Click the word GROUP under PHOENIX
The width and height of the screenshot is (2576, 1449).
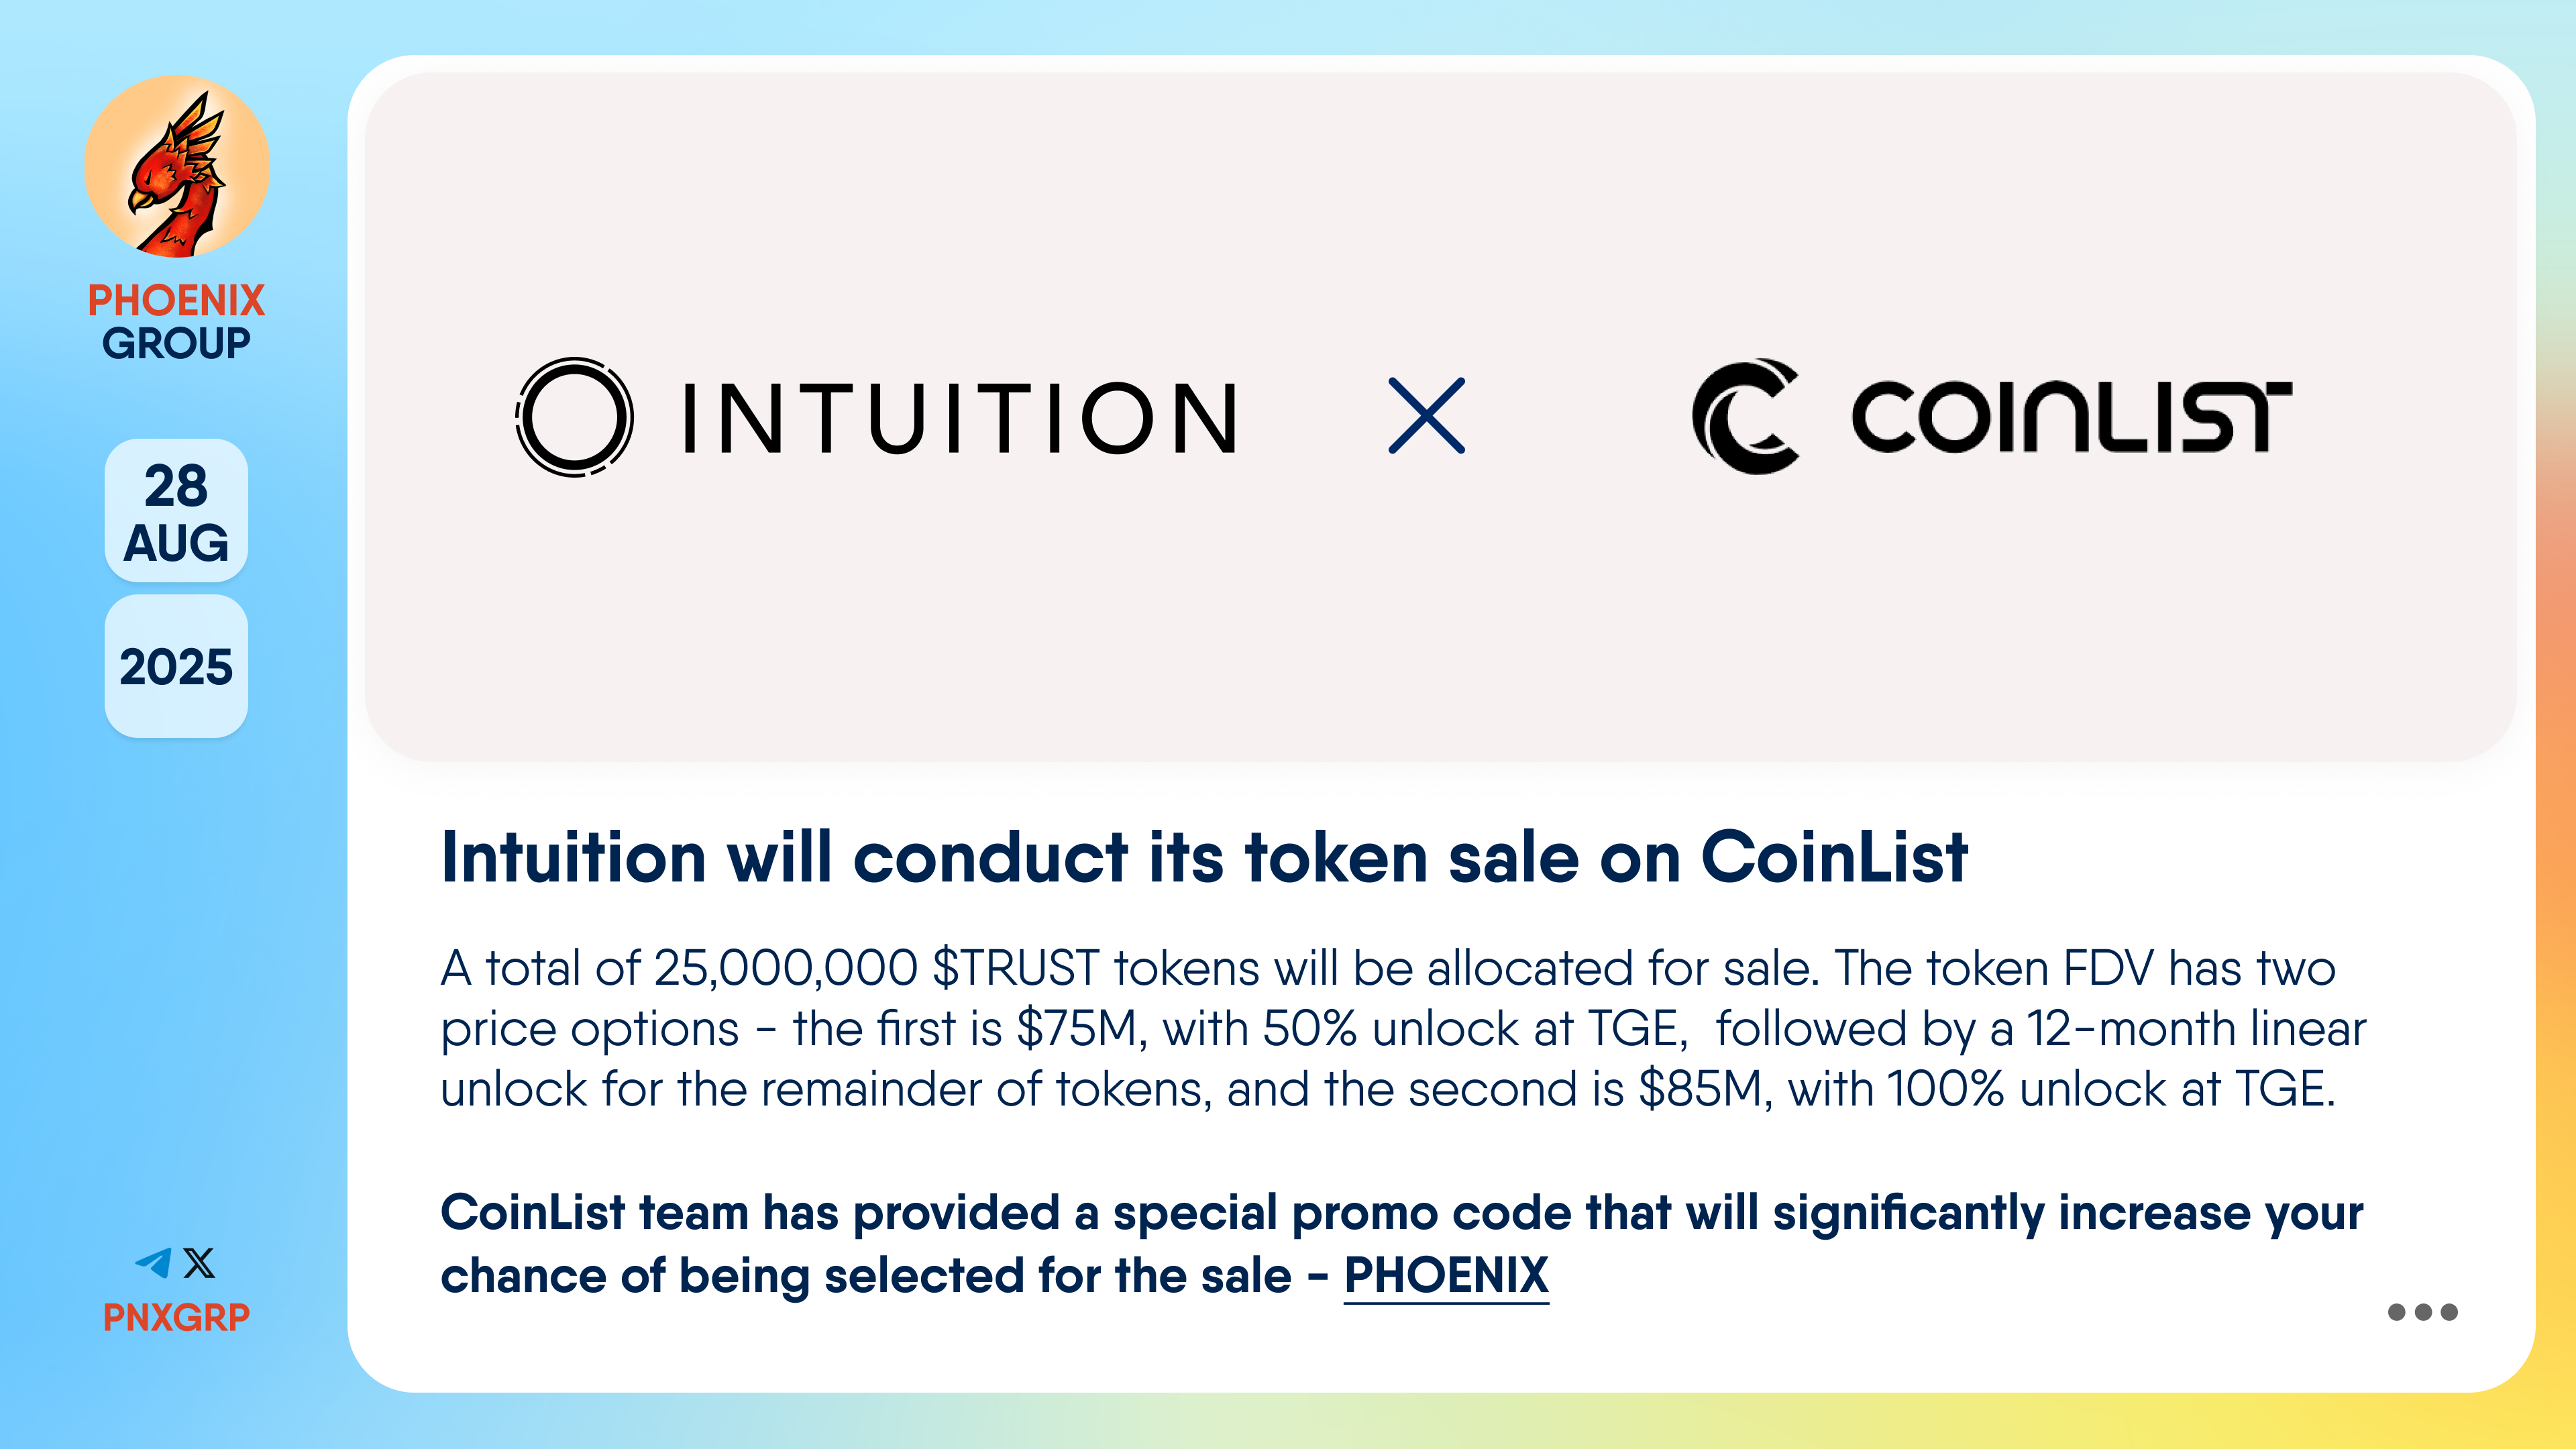click(x=176, y=343)
